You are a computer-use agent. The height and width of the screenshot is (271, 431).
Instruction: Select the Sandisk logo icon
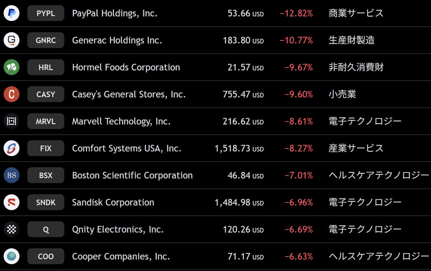11,202
